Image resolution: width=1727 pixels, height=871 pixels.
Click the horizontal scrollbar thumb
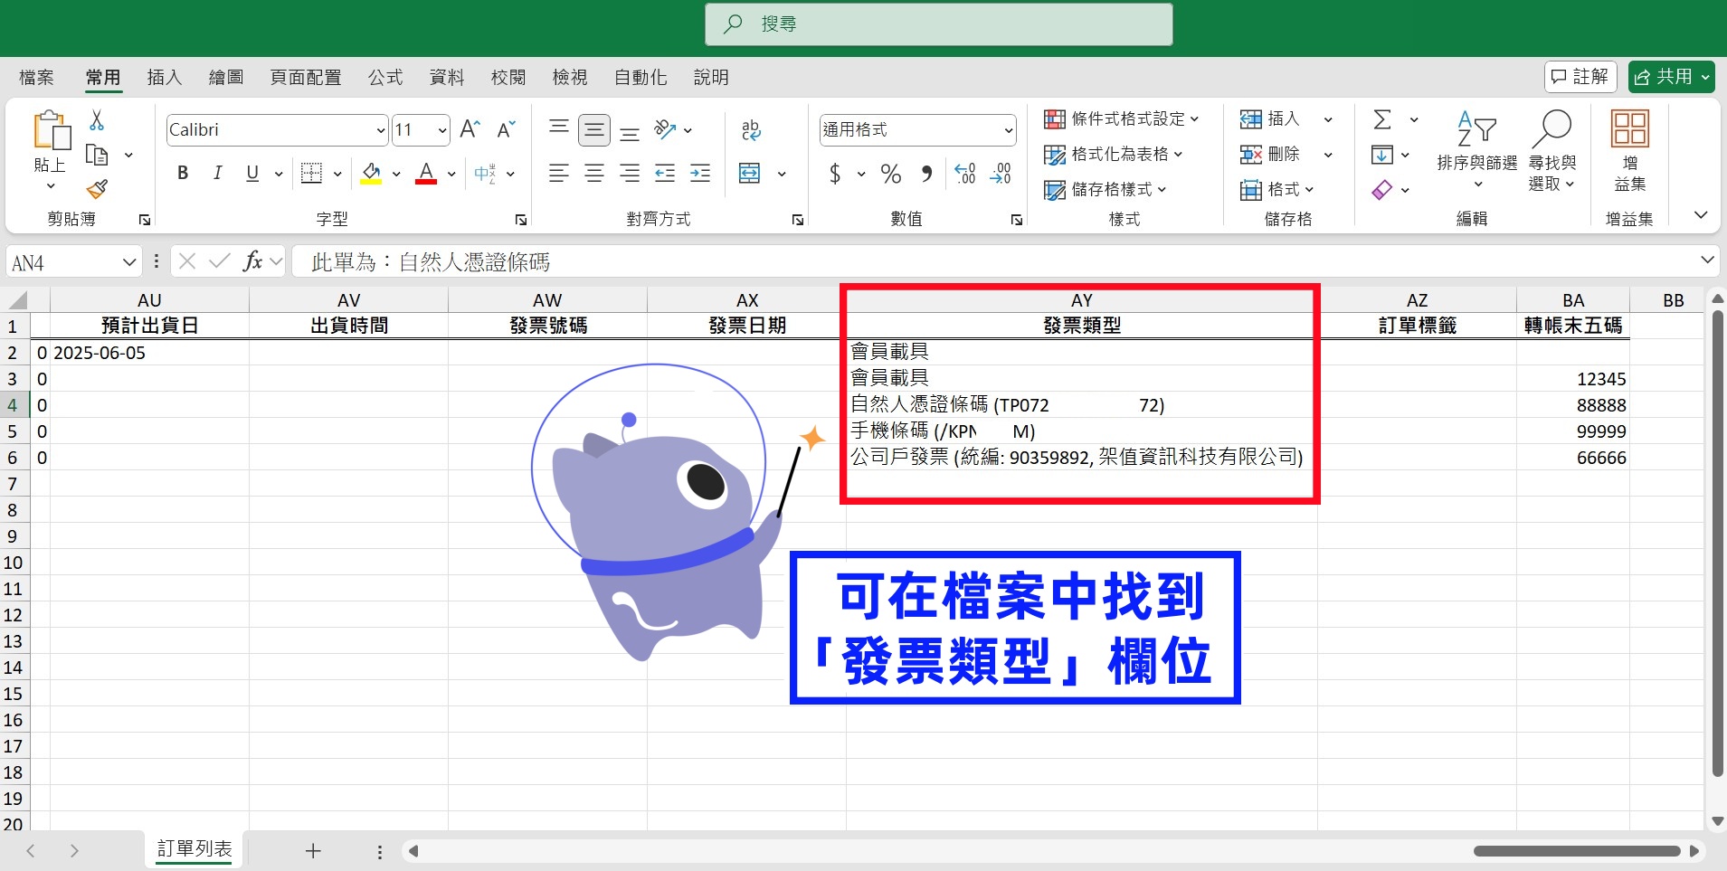(x=1577, y=851)
